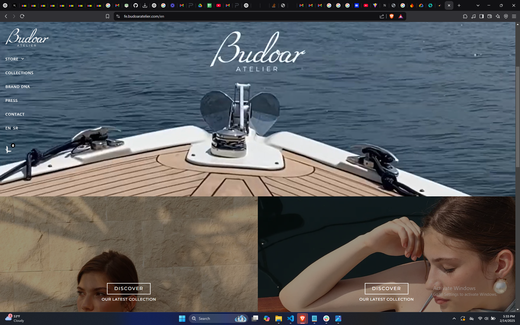Click the share page icon in address bar
The width and height of the screenshot is (520, 325).
382,16
